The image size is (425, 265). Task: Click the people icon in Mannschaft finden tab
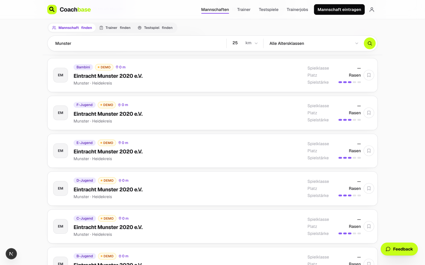pyautogui.click(x=54, y=28)
